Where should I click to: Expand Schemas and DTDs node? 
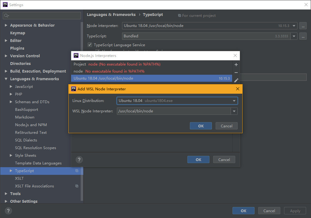[11, 102]
